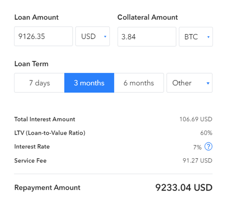Open the BTC collateral currency dropdown
227x201 pixels.
(196, 37)
